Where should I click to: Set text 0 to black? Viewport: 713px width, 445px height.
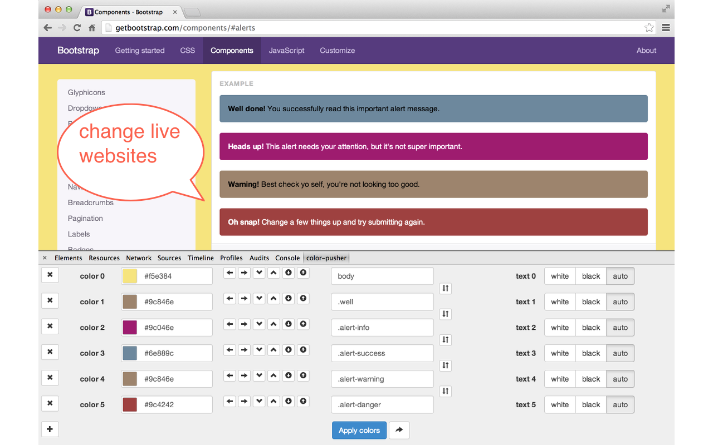pyautogui.click(x=591, y=276)
